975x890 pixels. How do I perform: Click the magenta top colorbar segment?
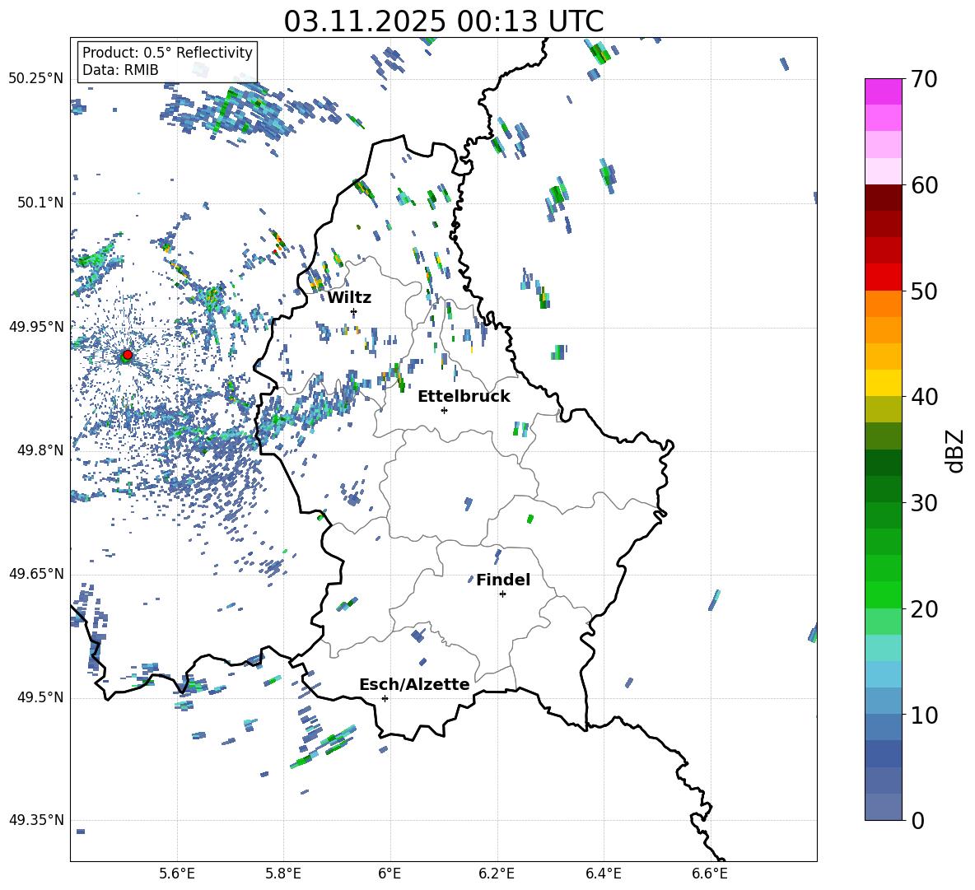click(x=884, y=91)
